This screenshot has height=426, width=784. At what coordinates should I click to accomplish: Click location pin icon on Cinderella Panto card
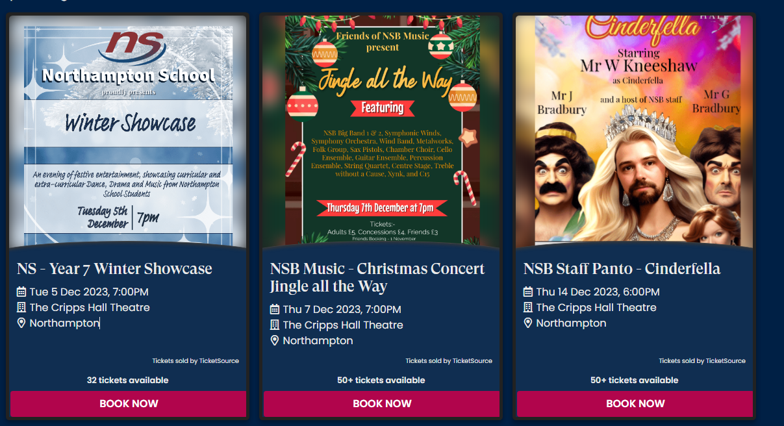pos(528,323)
